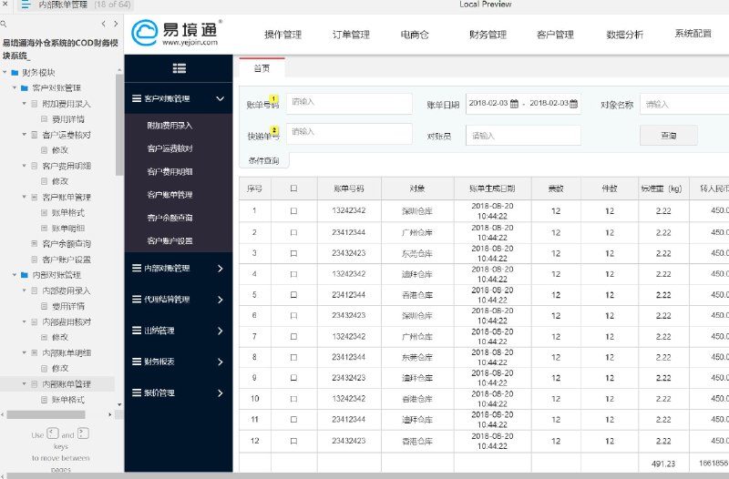The width and height of the screenshot is (729, 479).
Task: Click hamburger icon beside 报价管理 menu
Action: click(137, 392)
